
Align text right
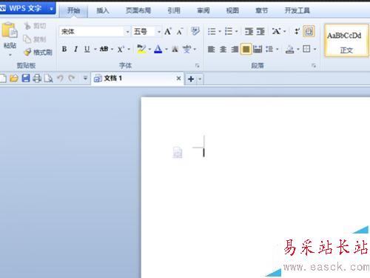click(235, 49)
